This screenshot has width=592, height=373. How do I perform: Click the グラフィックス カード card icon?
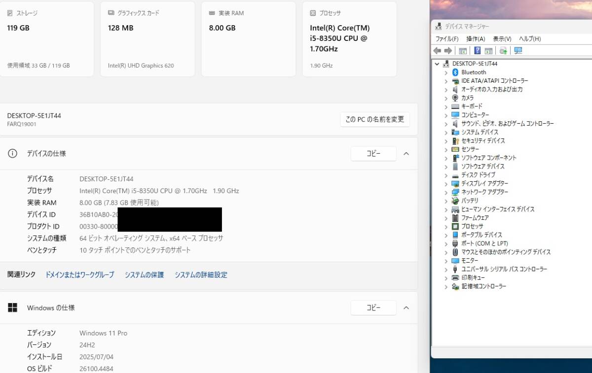111,13
